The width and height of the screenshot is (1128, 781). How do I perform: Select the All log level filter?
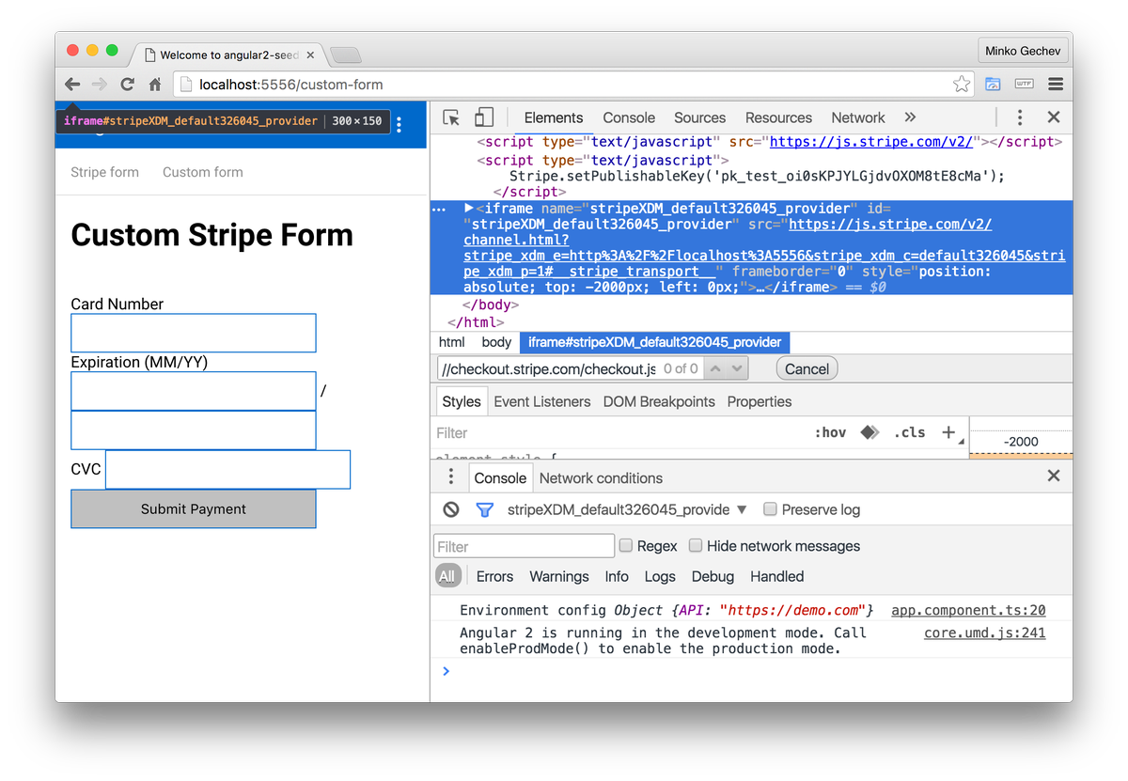pyautogui.click(x=446, y=576)
